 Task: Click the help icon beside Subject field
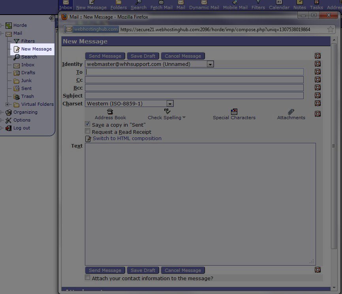pyautogui.click(x=318, y=96)
